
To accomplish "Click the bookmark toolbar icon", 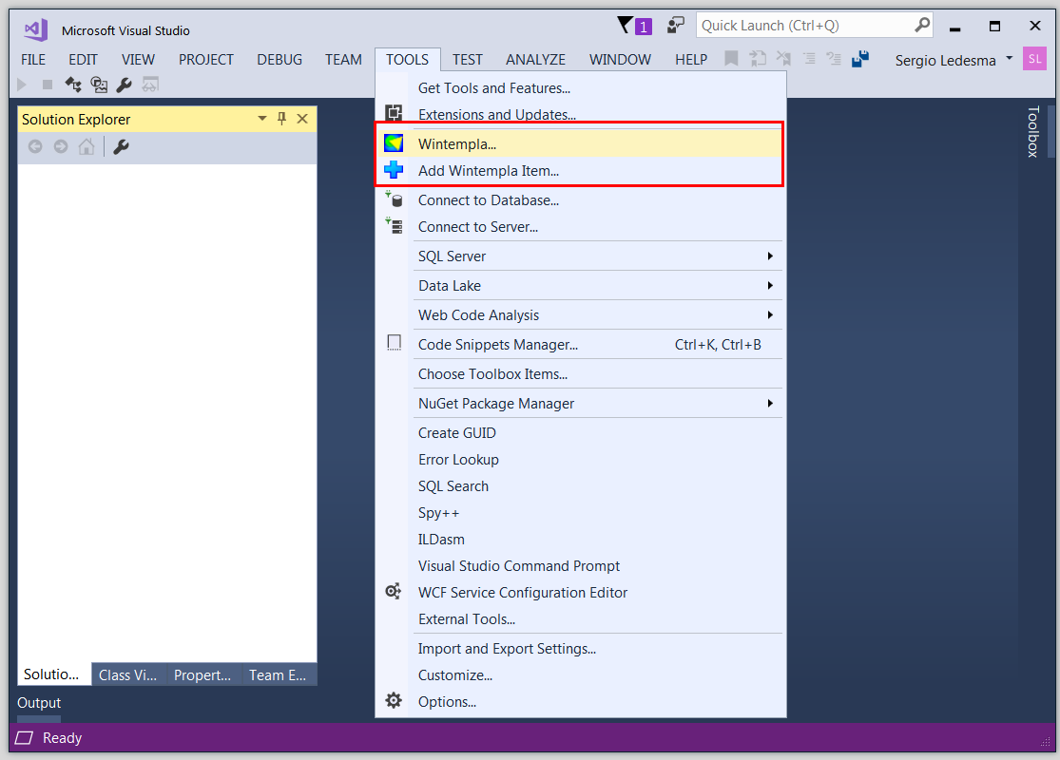I will tap(731, 59).
